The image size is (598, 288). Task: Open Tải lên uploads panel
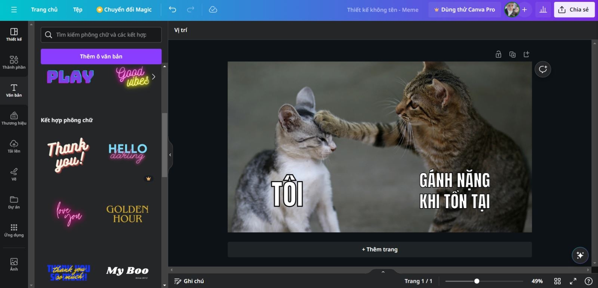(14, 146)
